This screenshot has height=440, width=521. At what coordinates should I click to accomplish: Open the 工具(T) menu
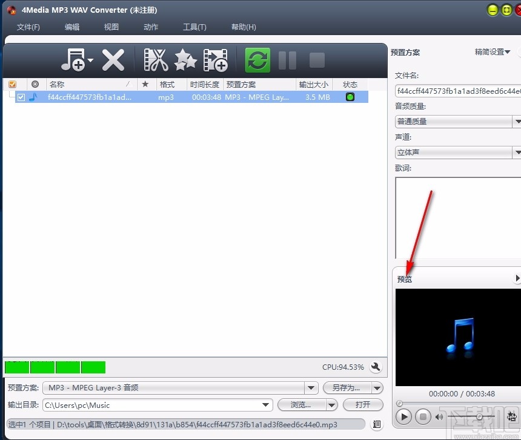(x=194, y=27)
